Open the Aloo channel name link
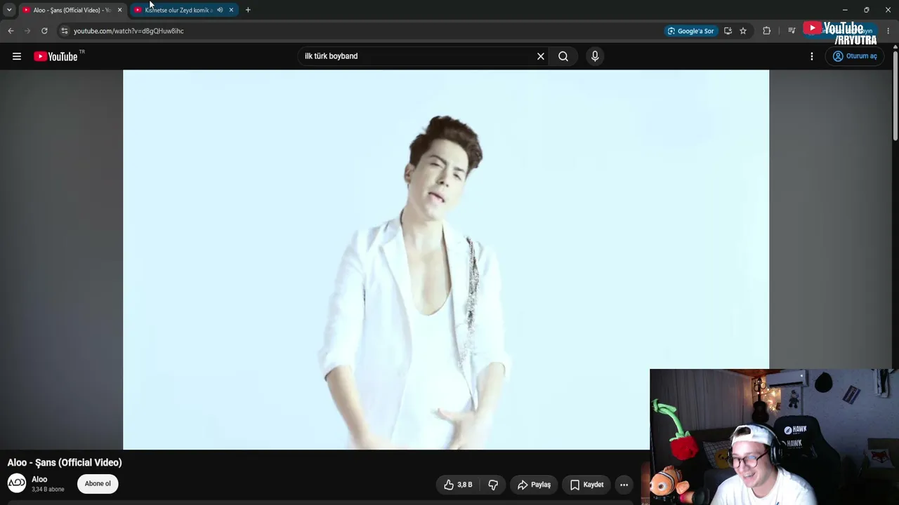This screenshot has width=899, height=505. pyautogui.click(x=39, y=480)
